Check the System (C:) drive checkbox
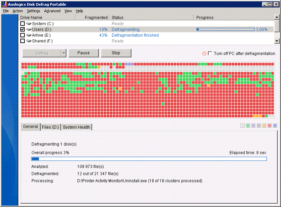 pyautogui.click(x=23, y=24)
